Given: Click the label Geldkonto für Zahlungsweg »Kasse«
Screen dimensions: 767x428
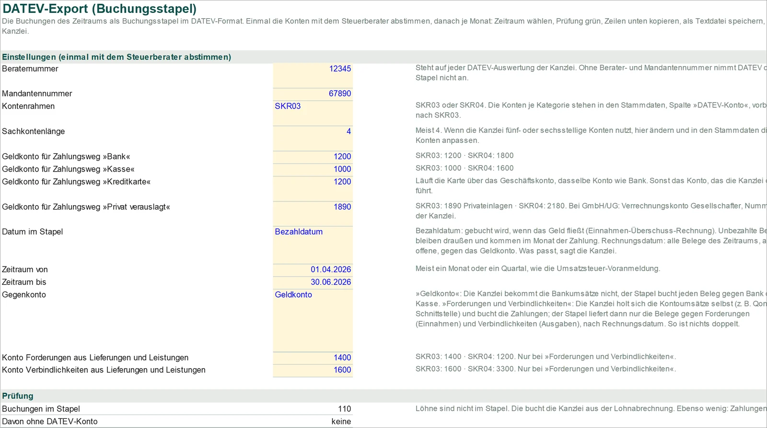Looking at the screenshot, I should coord(68,169).
